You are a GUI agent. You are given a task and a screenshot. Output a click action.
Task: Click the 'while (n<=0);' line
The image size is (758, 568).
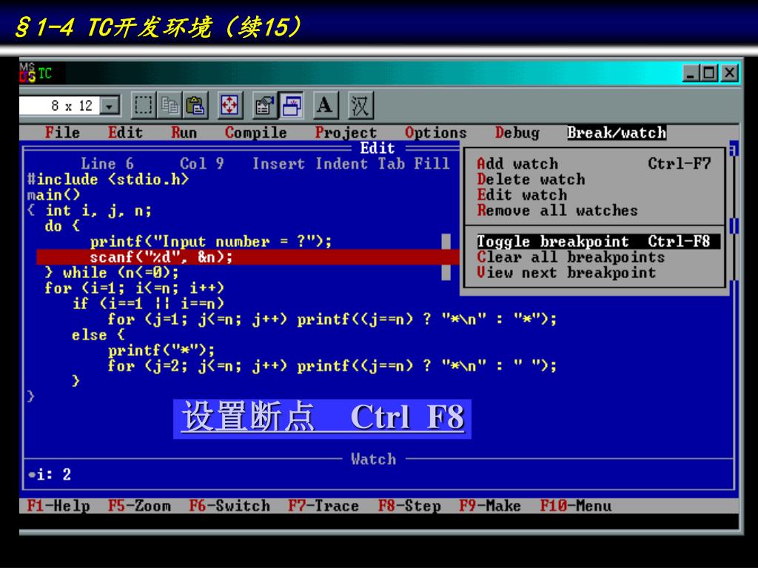(112, 272)
